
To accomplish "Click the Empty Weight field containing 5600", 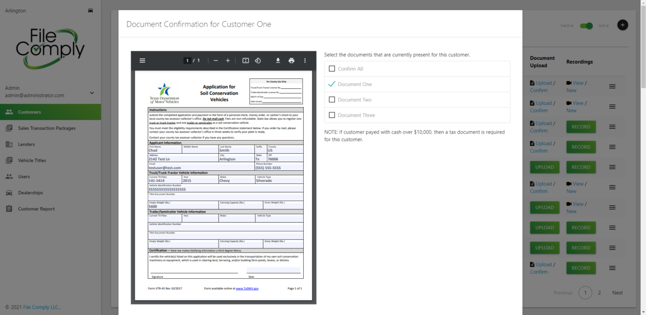I will pos(183,207).
